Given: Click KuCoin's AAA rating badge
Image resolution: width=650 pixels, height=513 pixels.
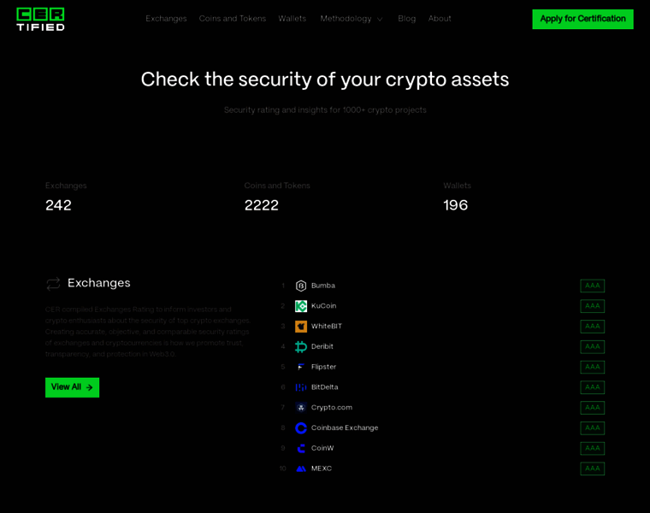Looking at the screenshot, I should click(593, 306).
